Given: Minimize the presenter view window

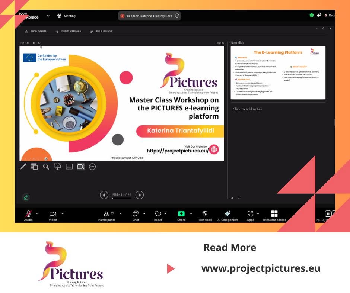Looking at the screenshot, I should (316, 28).
